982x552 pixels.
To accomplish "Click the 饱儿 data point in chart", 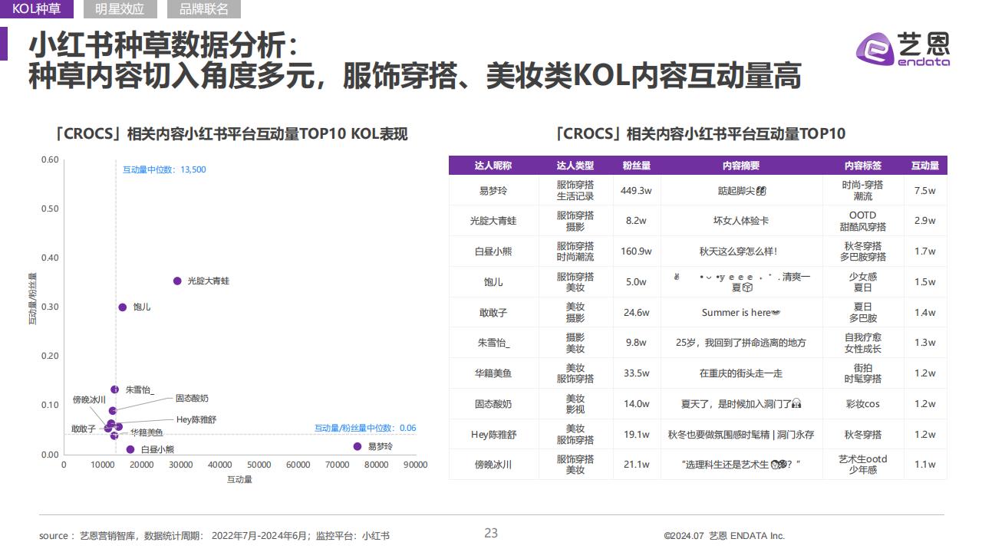I will pyautogui.click(x=122, y=307).
